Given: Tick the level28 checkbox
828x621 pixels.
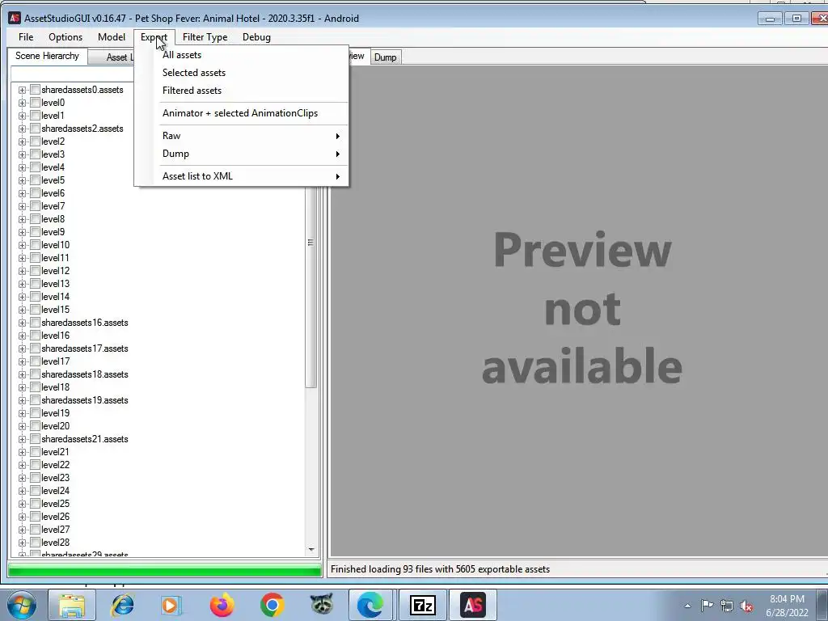Looking at the screenshot, I should (36, 543).
